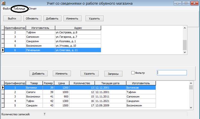Viewport: 200px width, 119px height.
Task: Click price cell 1500
Action: (x=62, y=105)
